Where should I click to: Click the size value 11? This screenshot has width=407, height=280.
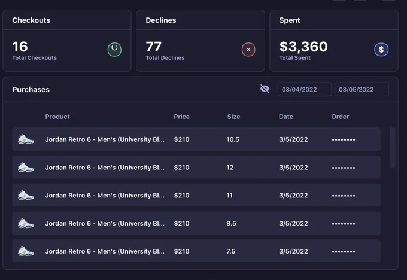pyautogui.click(x=229, y=196)
